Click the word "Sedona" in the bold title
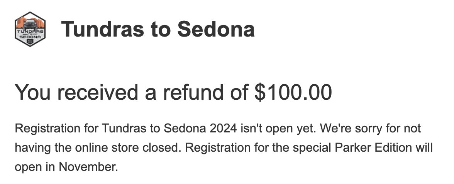The height and width of the screenshot is (184, 454). pos(216,29)
